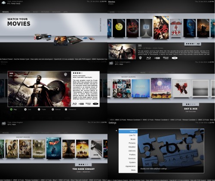This screenshot has width=215, height=181.
Task: Select the Akira red poster
Action: click(x=176, y=28)
